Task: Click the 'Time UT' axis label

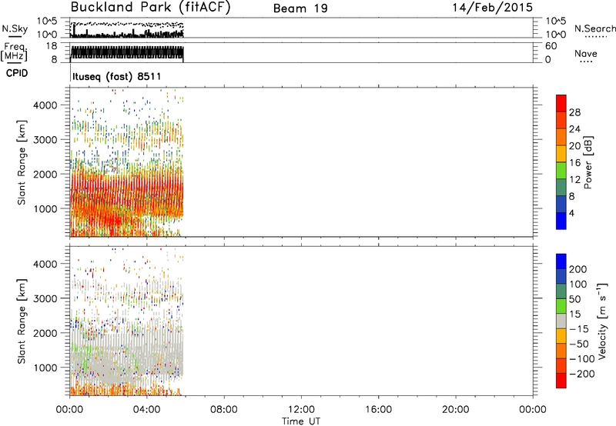Action: [x=301, y=421]
